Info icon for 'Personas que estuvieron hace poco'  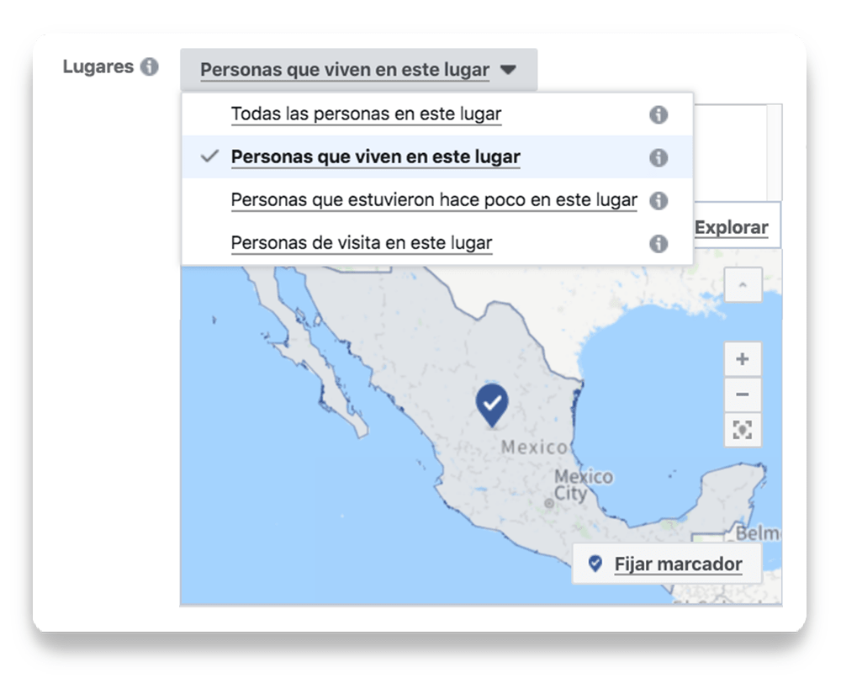(659, 200)
